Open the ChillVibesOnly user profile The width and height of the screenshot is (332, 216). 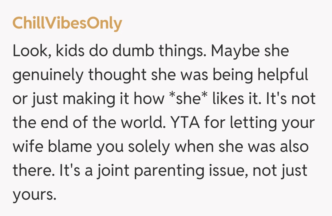click(67, 24)
